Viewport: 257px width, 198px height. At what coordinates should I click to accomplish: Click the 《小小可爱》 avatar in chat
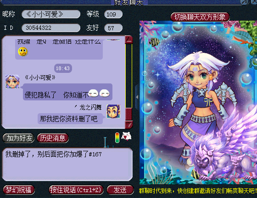coord(12,81)
